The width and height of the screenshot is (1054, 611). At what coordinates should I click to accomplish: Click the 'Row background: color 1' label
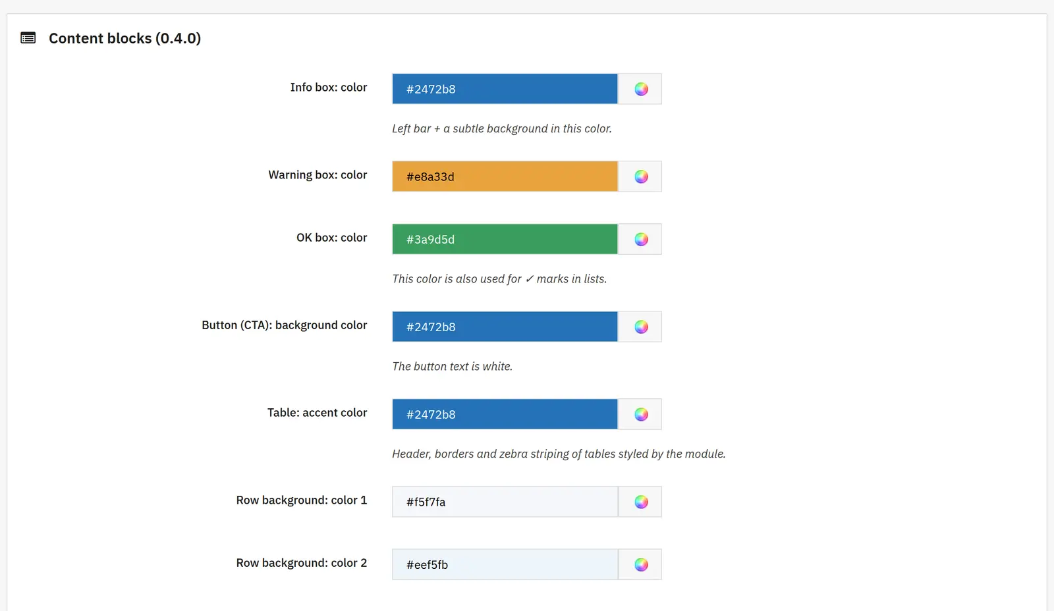[x=302, y=500]
